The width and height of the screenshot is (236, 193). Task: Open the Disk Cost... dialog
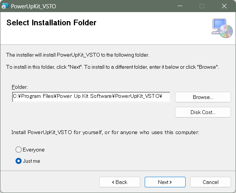[203, 112]
